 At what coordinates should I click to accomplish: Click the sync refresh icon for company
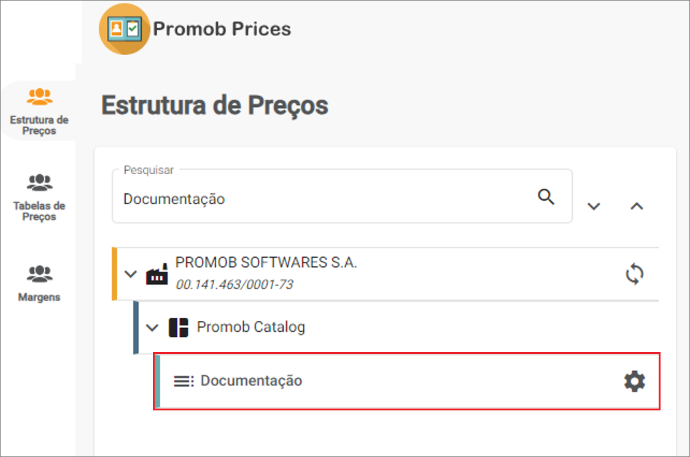tap(634, 274)
